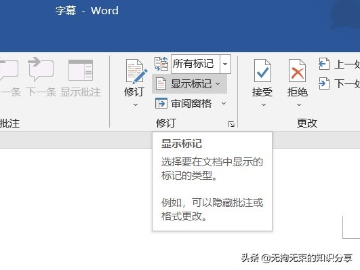Click the 下一条 label
This screenshot has height=270, width=360.
(x=41, y=92)
